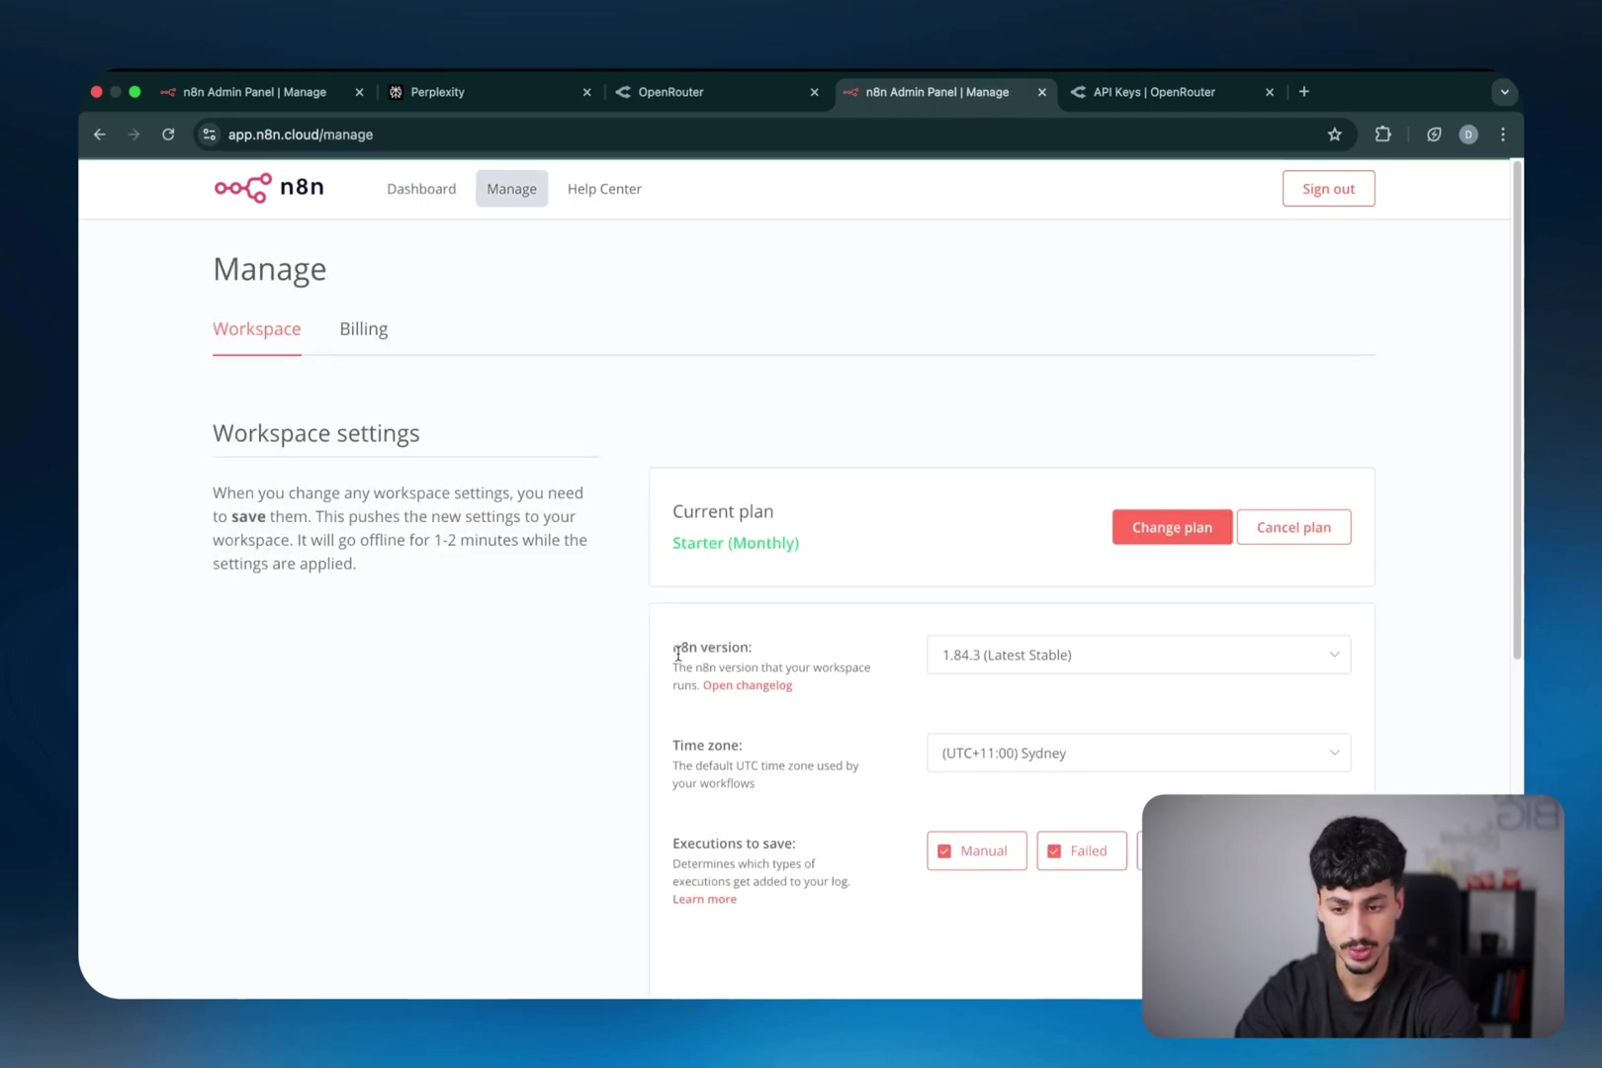Uncheck the Failed executions checkbox
The image size is (1602, 1068).
pyautogui.click(x=1054, y=851)
